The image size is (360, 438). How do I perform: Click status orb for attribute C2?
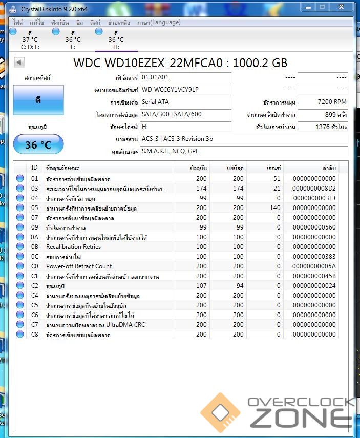[x=20, y=285]
